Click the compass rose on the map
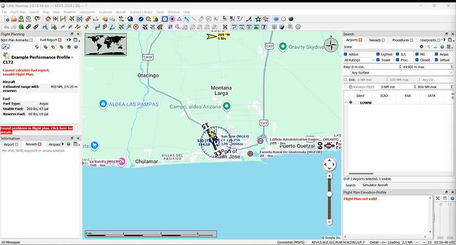 click(331, 46)
